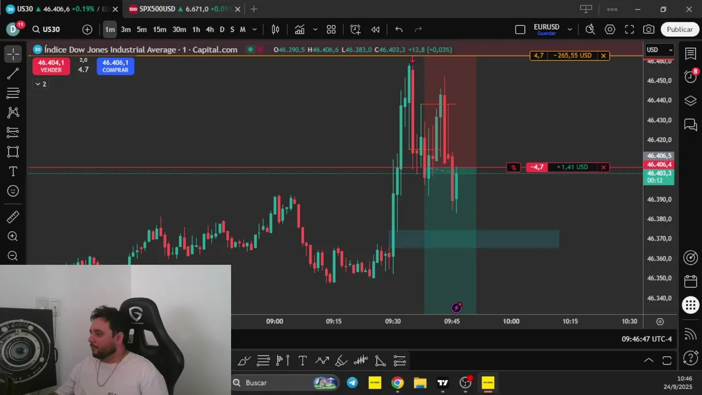The width and height of the screenshot is (702, 395).
Task: Click the Windows taskbar Buscar search field
Action: pos(285,382)
